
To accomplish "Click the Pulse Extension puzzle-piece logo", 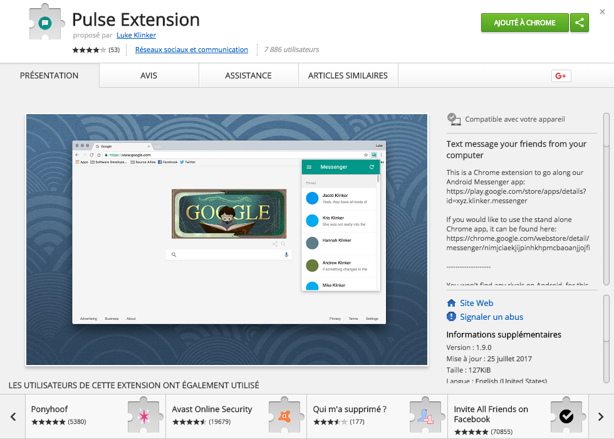I will coord(46,22).
